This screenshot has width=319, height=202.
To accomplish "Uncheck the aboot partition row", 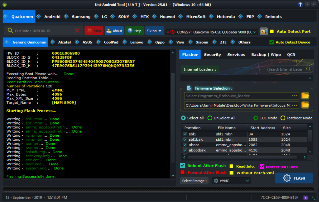I will (x=185, y=145).
